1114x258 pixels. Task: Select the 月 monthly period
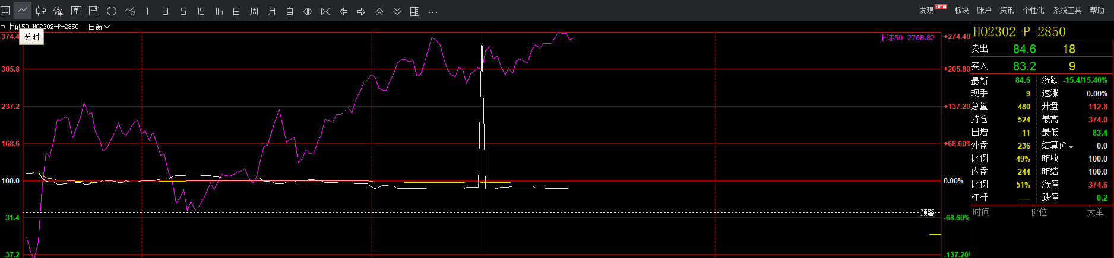pyautogui.click(x=272, y=11)
